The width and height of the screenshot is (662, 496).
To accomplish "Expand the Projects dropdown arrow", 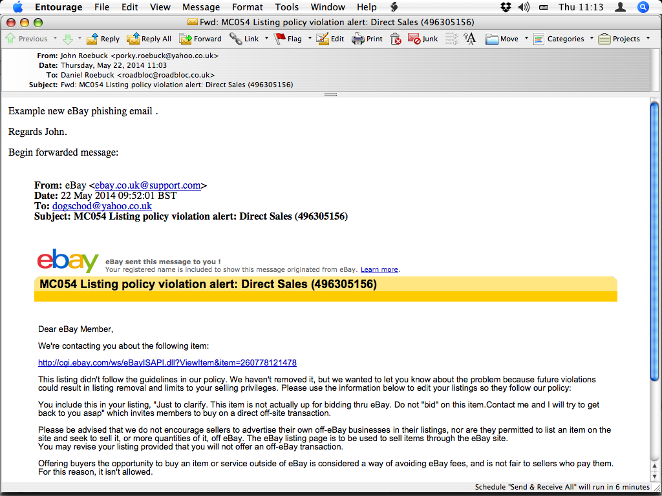I will pos(648,38).
